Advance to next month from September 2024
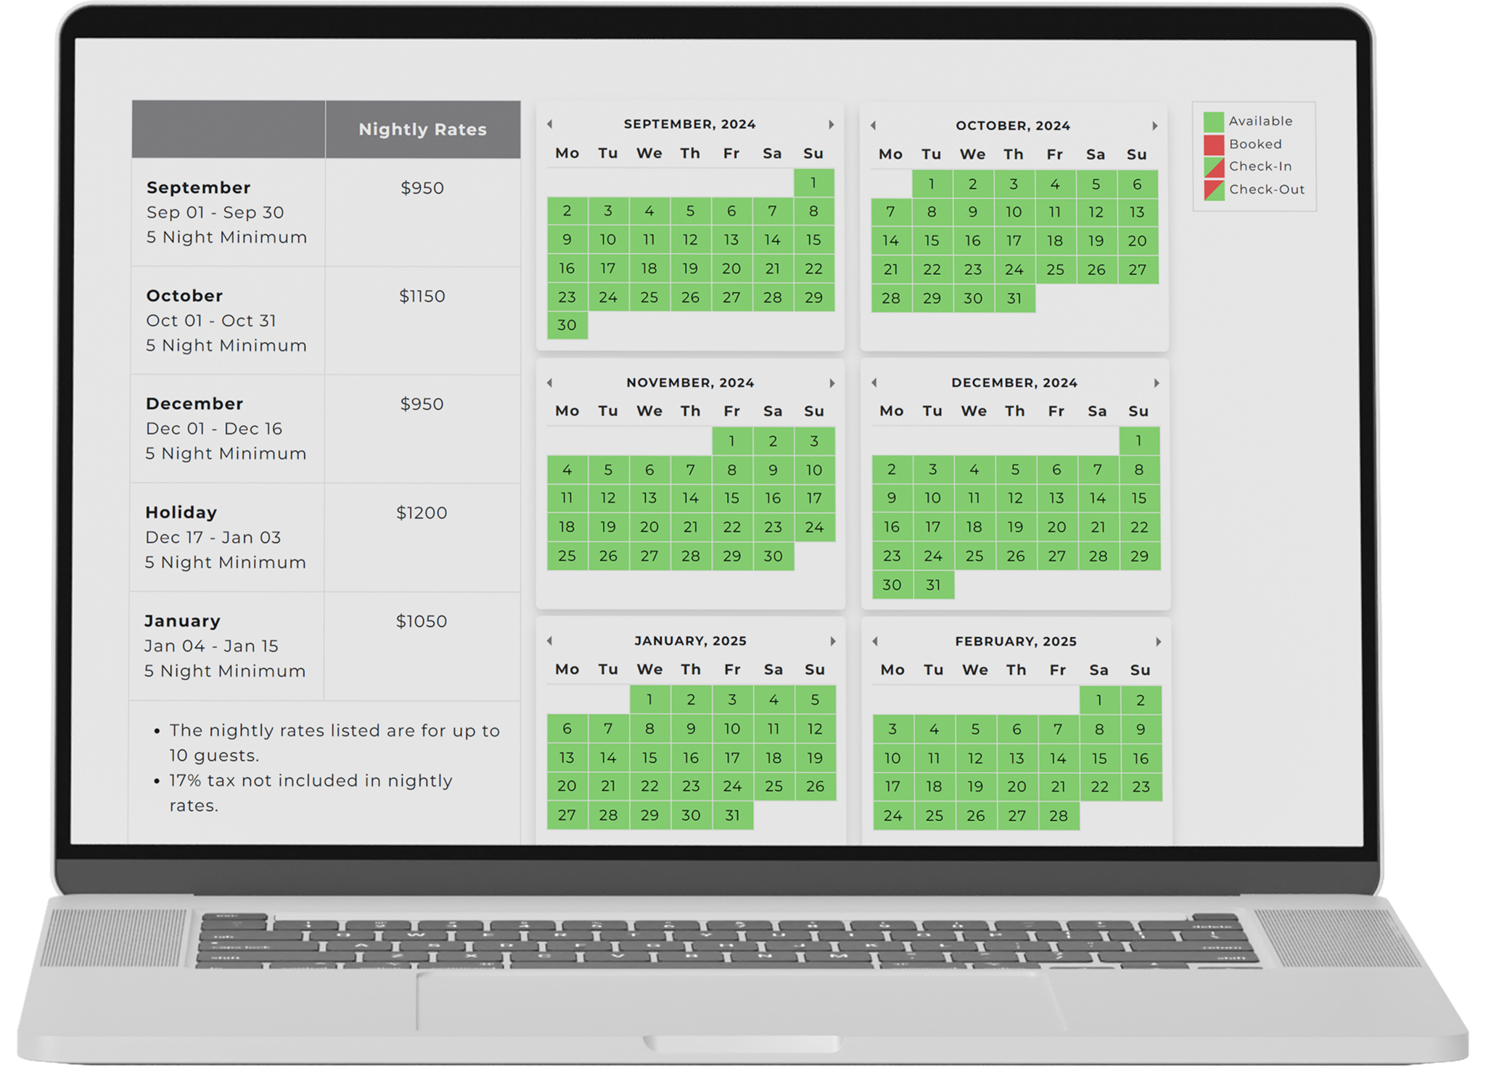Image resolution: width=1486 pixels, height=1066 pixels. [832, 125]
